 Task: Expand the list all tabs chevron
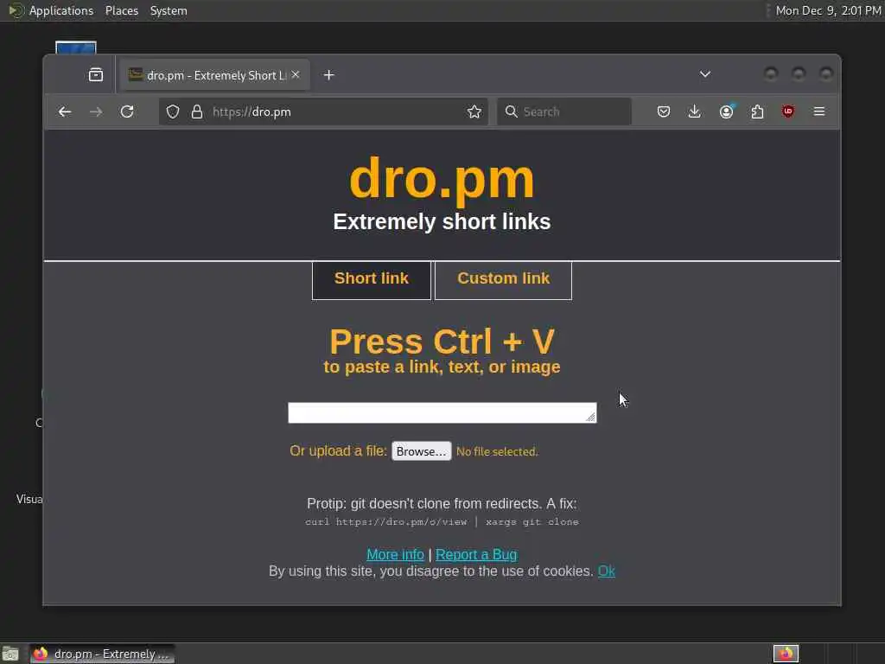[x=705, y=74]
